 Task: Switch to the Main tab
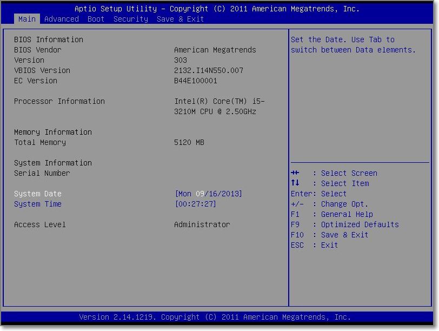pyautogui.click(x=27, y=19)
